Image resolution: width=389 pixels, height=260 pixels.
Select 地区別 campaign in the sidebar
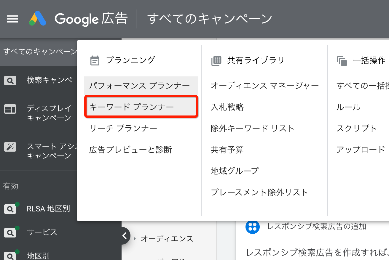(x=39, y=256)
